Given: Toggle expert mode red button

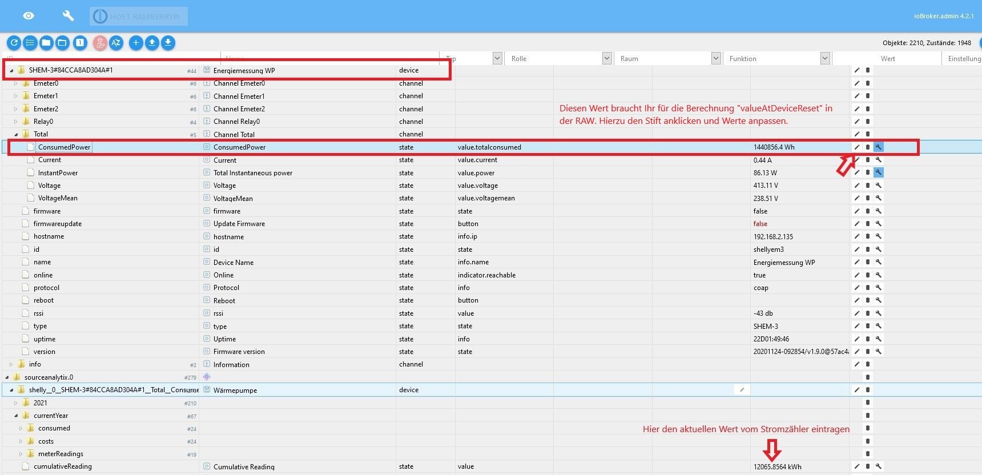Looking at the screenshot, I should coord(100,42).
